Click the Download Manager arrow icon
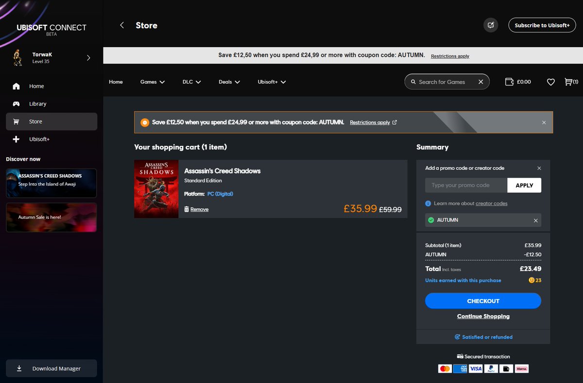 pos(19,368)
